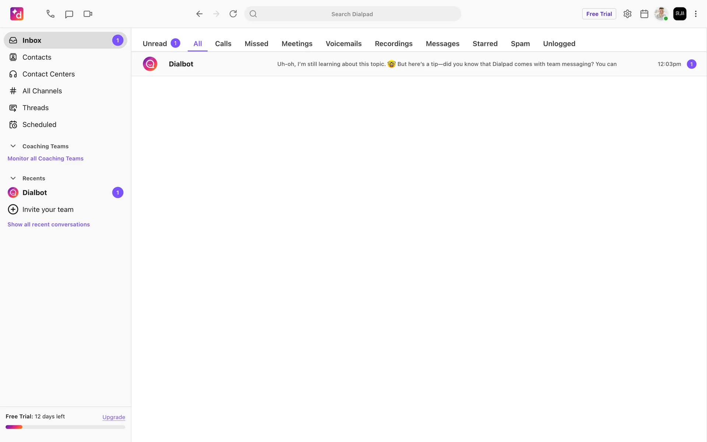The height and width of the screenshot is (442, 707).
Task: Click the Upgrade link
Action: (113, 417)
